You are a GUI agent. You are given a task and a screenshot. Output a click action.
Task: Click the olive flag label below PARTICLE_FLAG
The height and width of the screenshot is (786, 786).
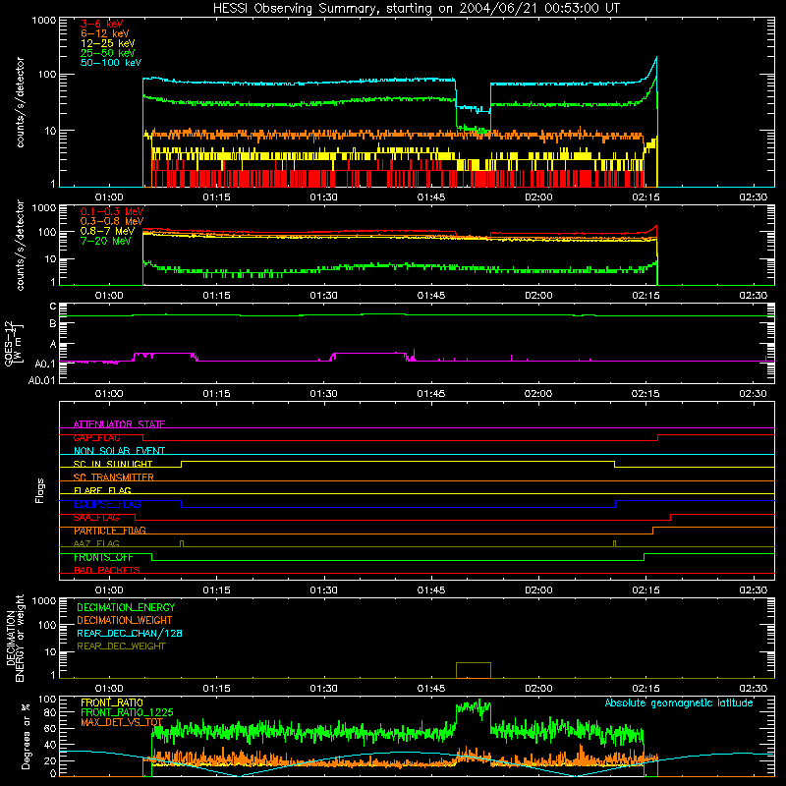[x=96, y=543]
